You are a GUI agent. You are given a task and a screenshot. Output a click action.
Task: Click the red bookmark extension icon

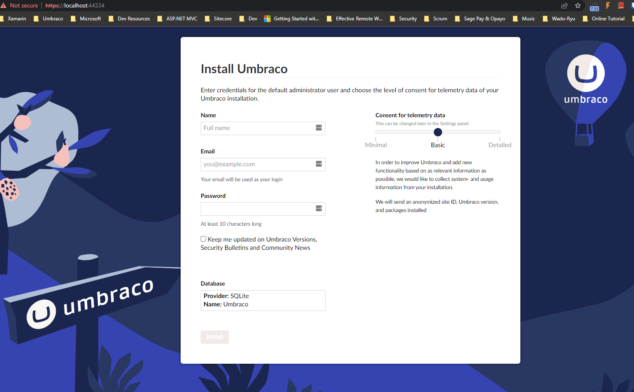[621, 5]
